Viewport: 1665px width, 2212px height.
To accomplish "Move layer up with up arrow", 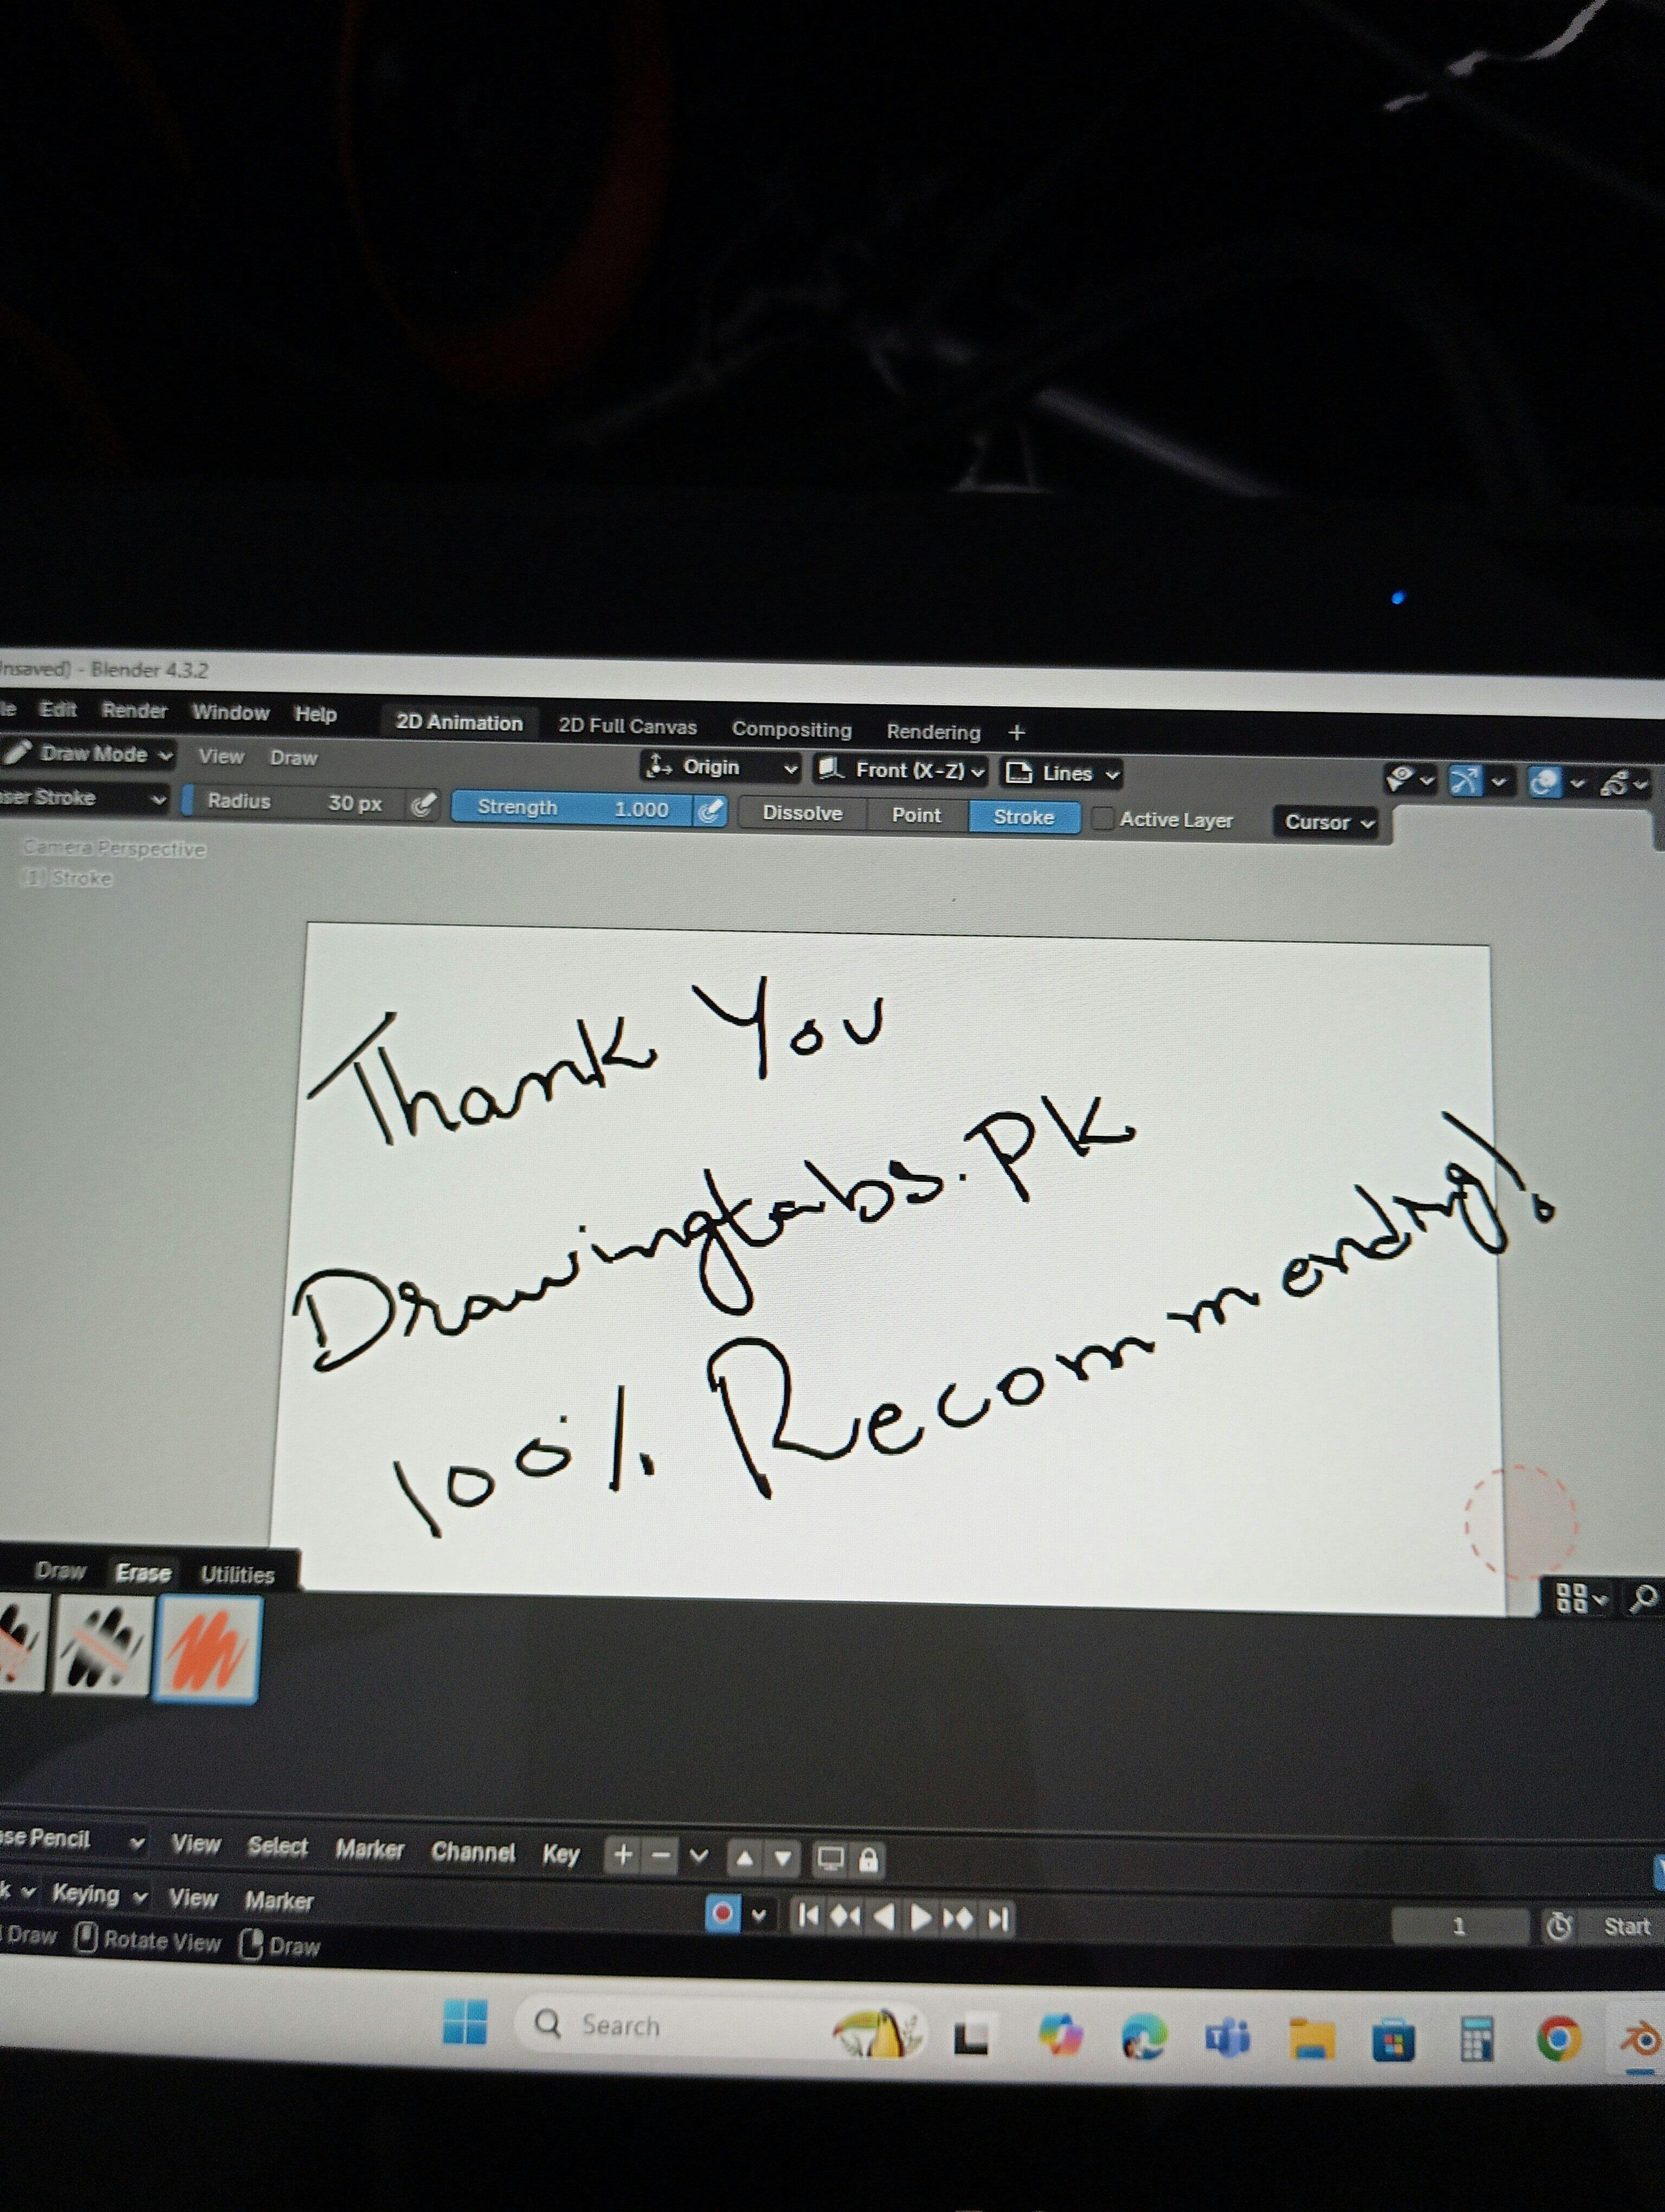I will [x=745, y=1858].
